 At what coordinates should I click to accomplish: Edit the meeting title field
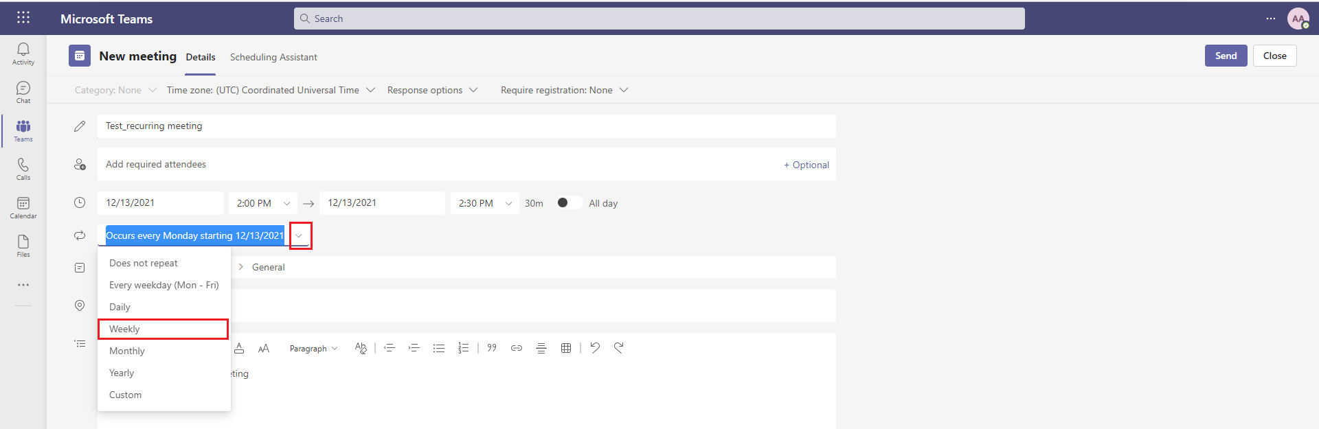(x=466, y=126)
